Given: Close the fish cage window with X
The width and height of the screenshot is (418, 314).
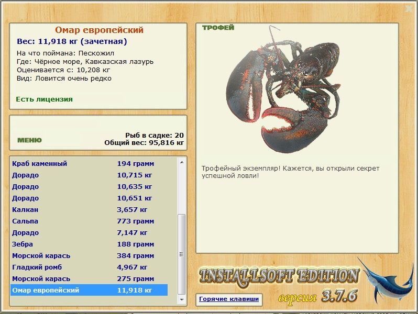Looking at the screenshot, I should (x=409, y=9).
